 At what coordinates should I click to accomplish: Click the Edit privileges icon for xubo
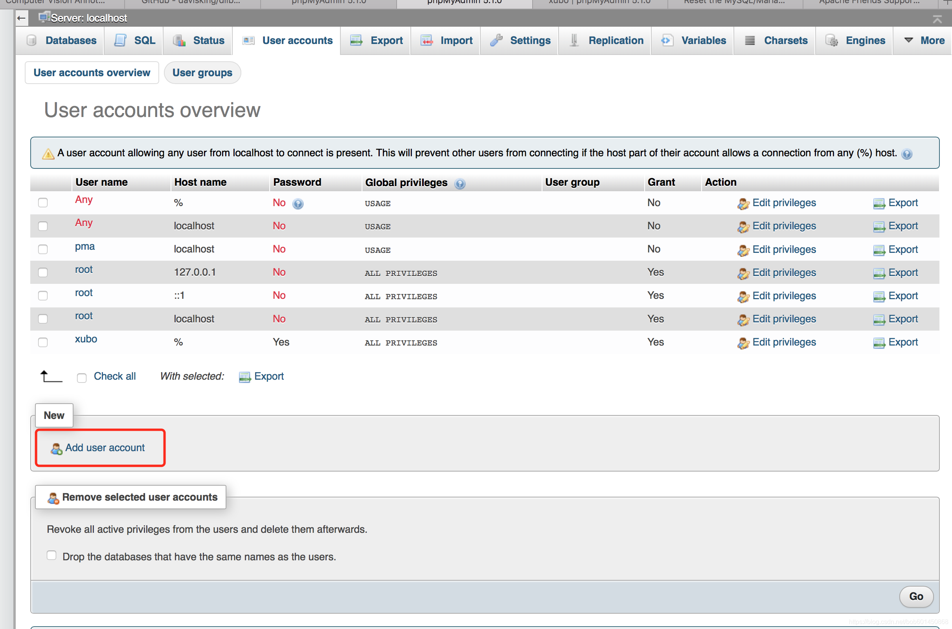[743, 343]
